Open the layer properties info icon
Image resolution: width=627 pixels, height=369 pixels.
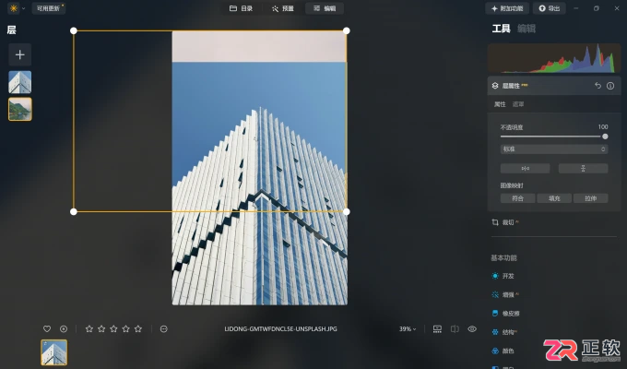610,86
